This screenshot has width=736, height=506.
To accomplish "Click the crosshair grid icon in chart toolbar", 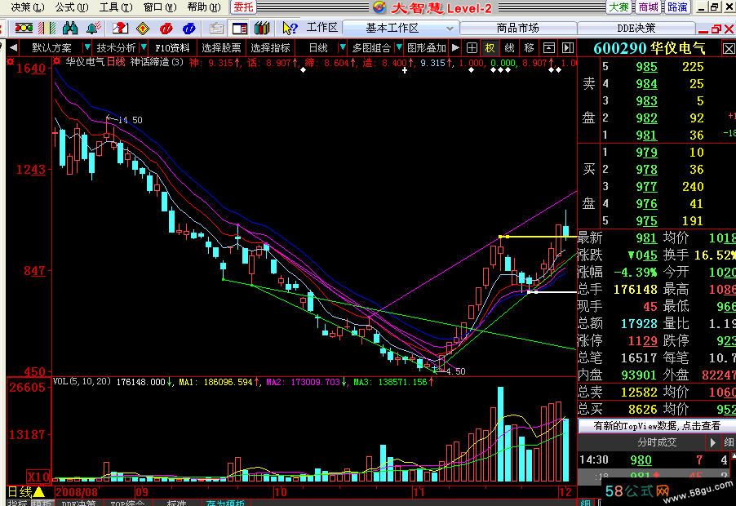I will pos(472,48).
